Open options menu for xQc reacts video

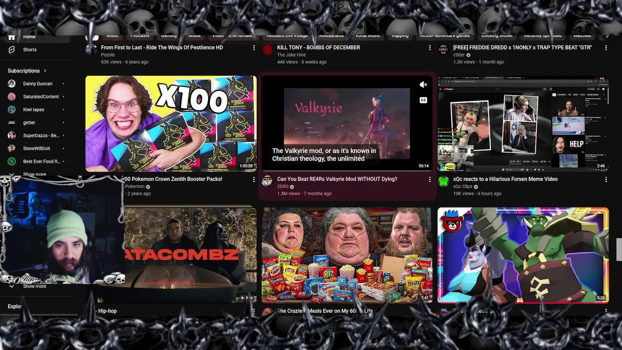[x=605, y=179]
